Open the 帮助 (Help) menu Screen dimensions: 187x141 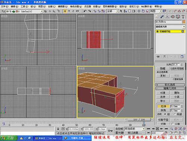coord(158,6)
